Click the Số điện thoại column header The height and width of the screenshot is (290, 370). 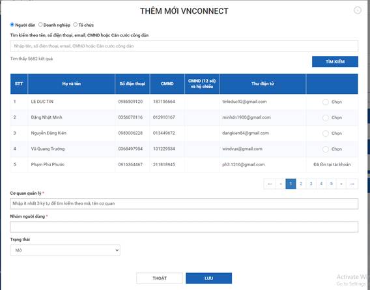click(132, 83)
